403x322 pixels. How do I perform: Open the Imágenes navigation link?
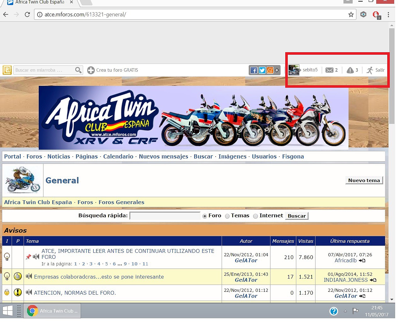coord(232,157)
